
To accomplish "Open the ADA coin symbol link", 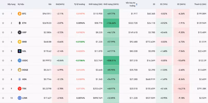I will [x=24, y=79].
